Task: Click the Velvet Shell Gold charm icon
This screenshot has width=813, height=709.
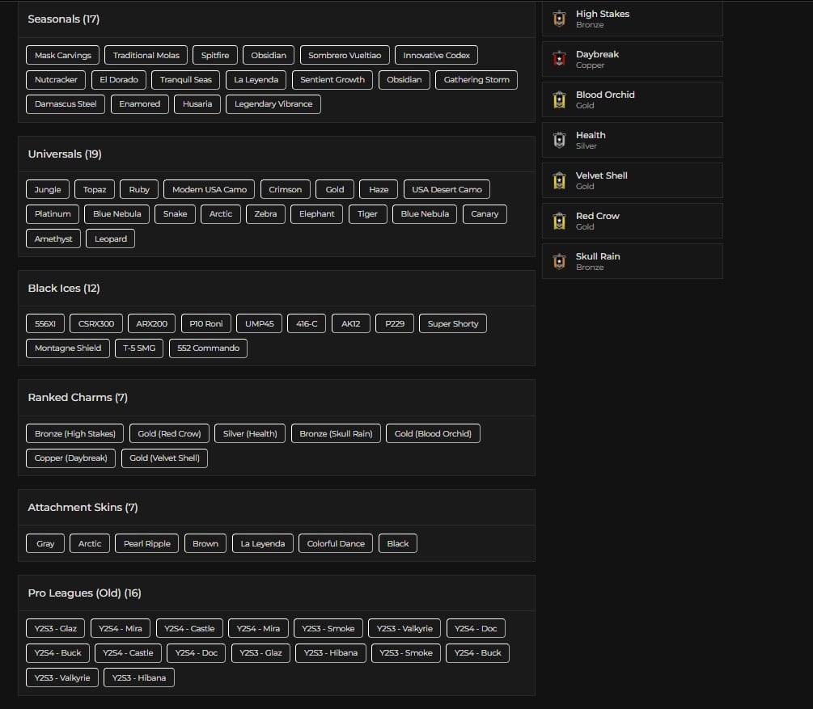Action: (x=559, y=180)
